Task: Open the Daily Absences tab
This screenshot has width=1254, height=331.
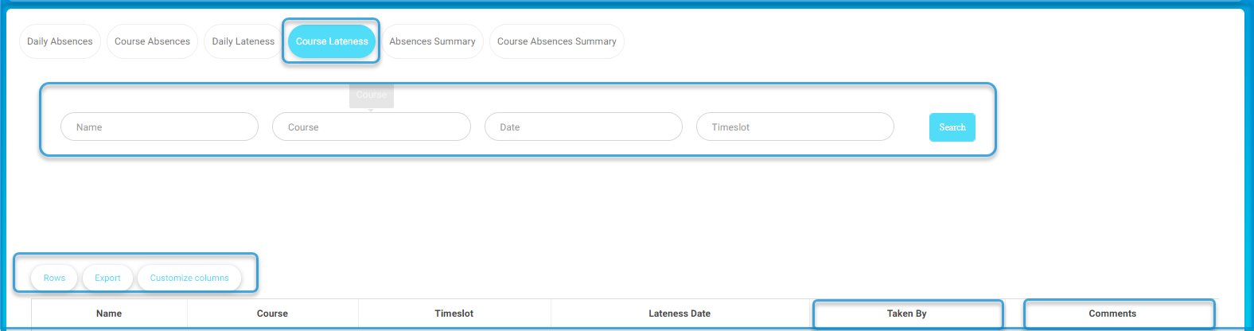Action: click(x=60, y=41)
